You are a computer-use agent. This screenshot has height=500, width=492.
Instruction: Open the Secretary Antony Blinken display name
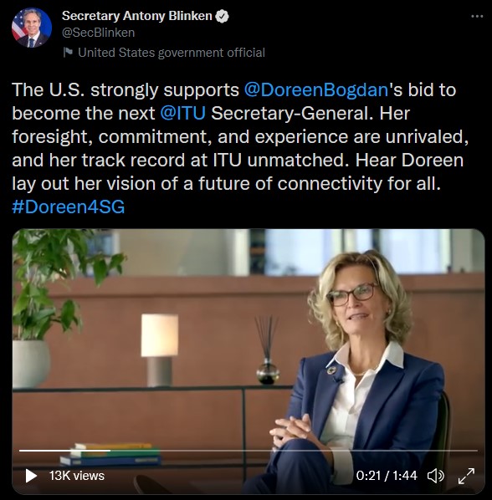tap(137, 16)
